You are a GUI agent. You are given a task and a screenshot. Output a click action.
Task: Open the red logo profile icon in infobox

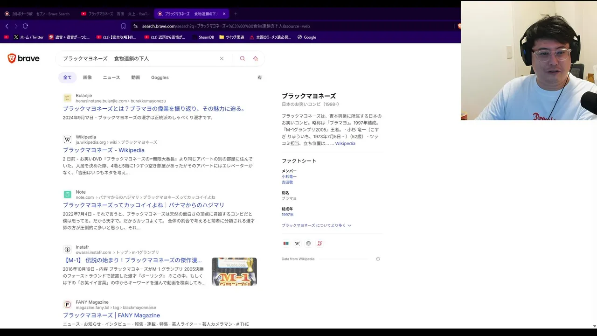tap(319, 243)
